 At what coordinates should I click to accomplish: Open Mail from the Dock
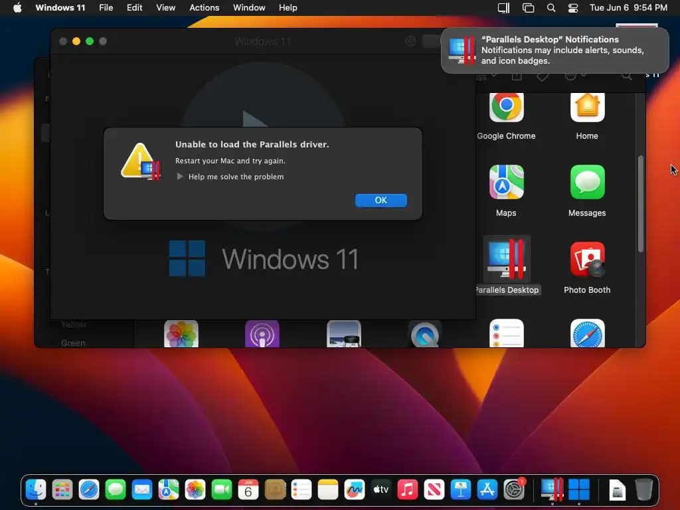point(142,490)
